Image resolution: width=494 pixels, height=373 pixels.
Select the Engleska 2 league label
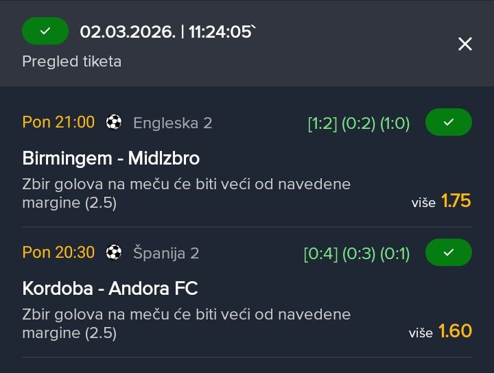tap(172, 123)
